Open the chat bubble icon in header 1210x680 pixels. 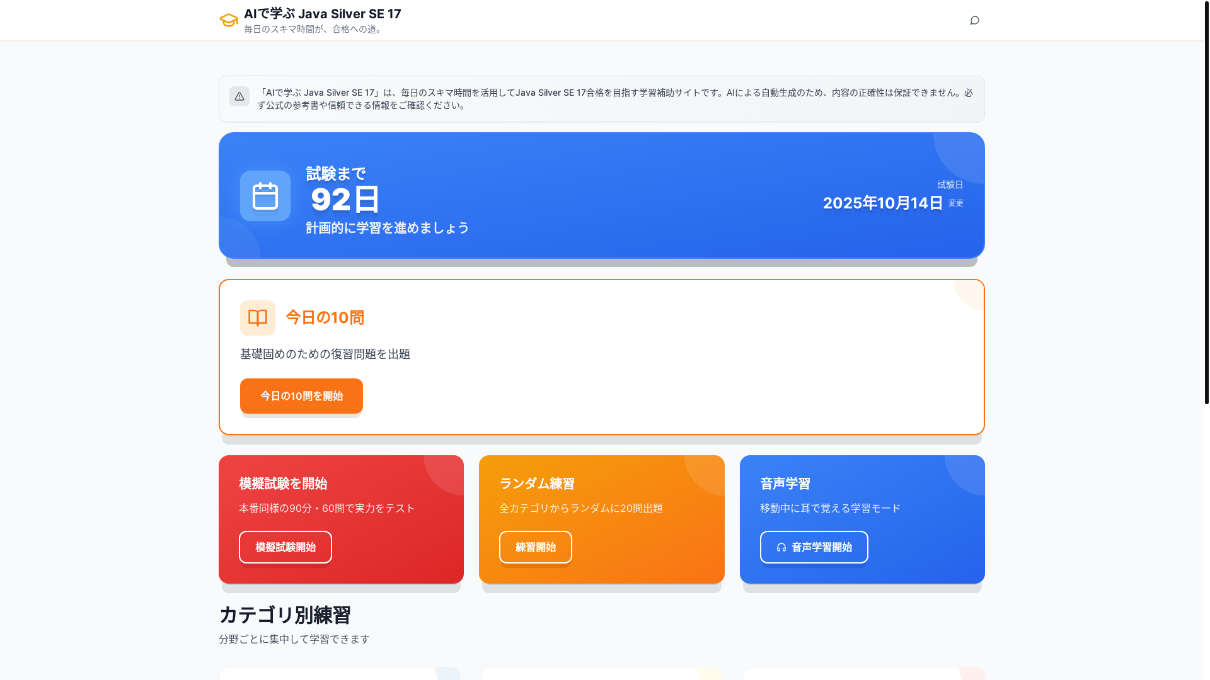click(x=974, y=20)
